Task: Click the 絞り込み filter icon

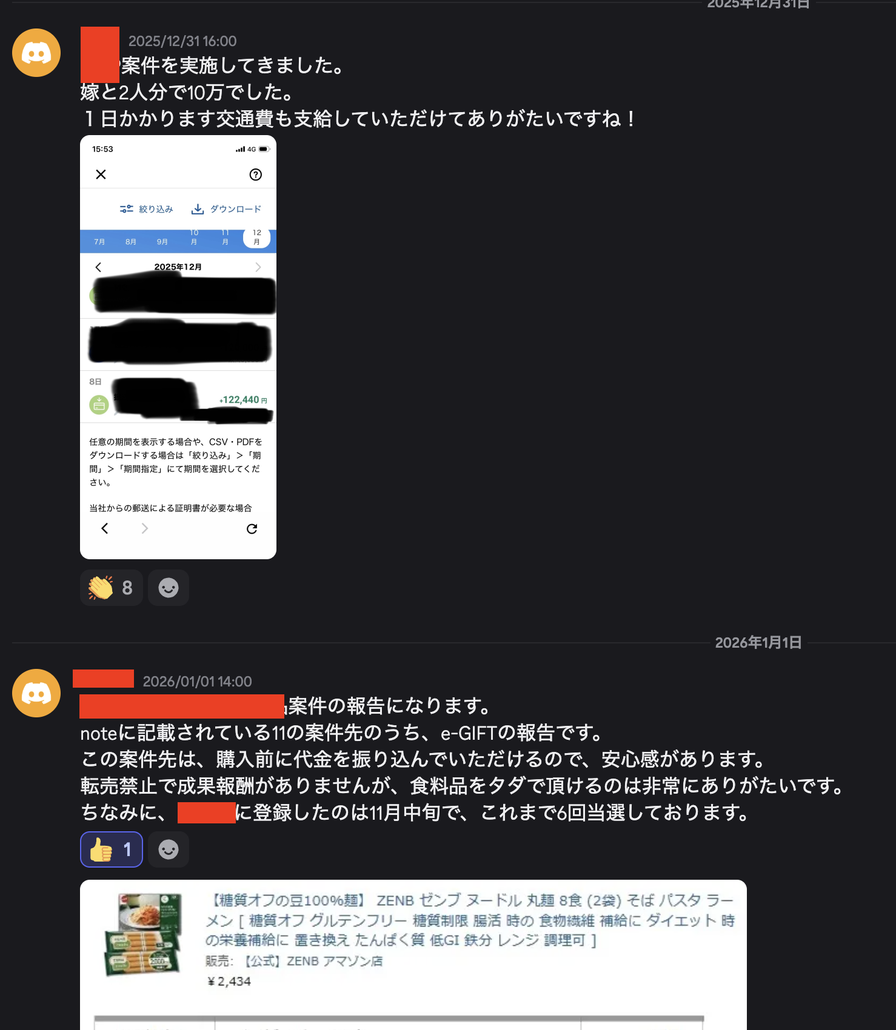Action: pyautogui.click(x=126, y=209)
